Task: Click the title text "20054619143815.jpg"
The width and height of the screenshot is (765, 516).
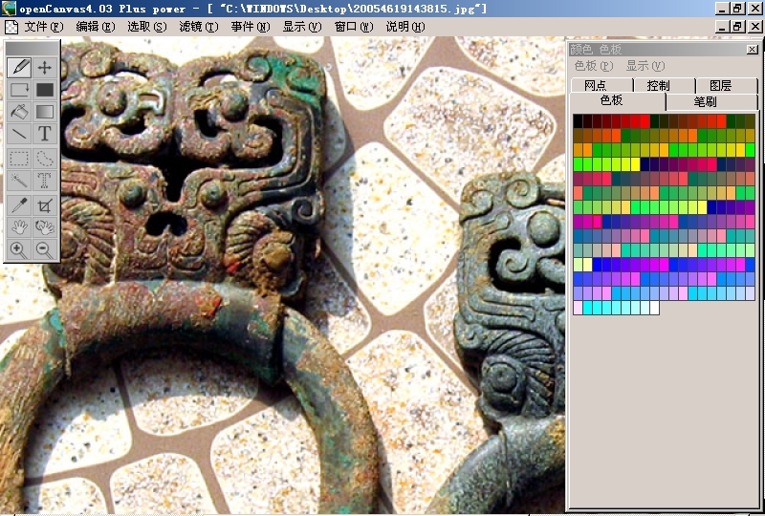Action: point(414,9)
